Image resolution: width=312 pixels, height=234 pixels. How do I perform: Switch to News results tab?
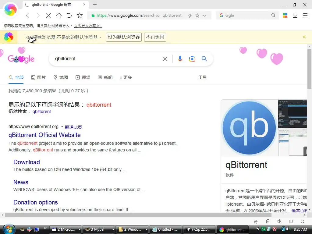pyautogui.click(x=105, y=77)
